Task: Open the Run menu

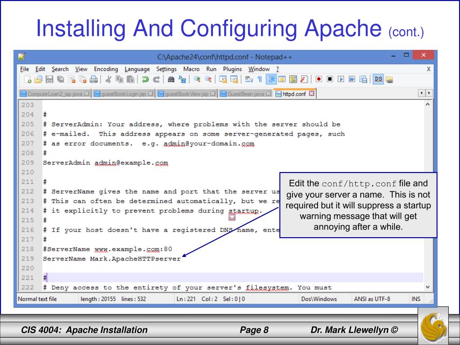Action: 211,69
